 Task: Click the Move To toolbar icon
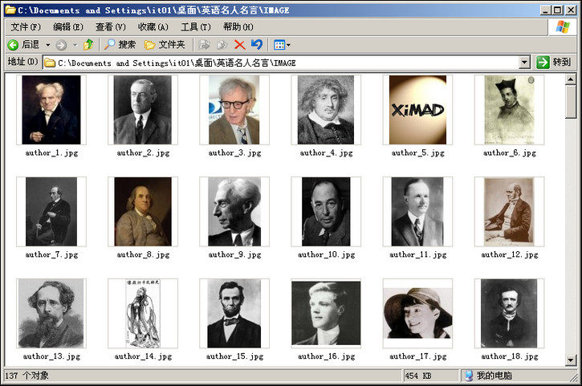(204, 45)
